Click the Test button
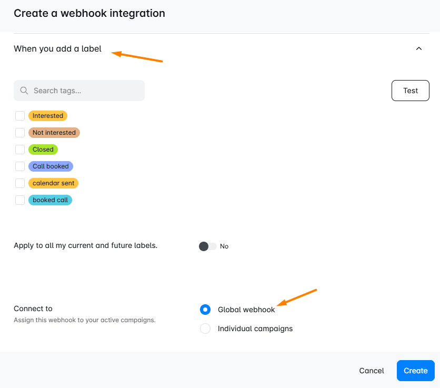The image size is (440, 388). 410,91
